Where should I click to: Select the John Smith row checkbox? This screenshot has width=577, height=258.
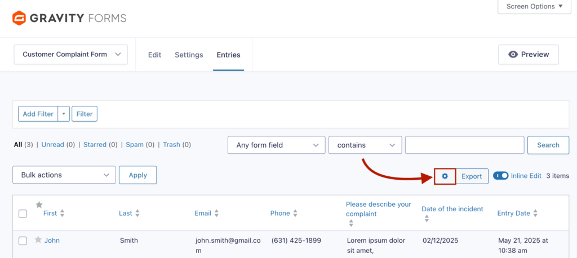23,241
